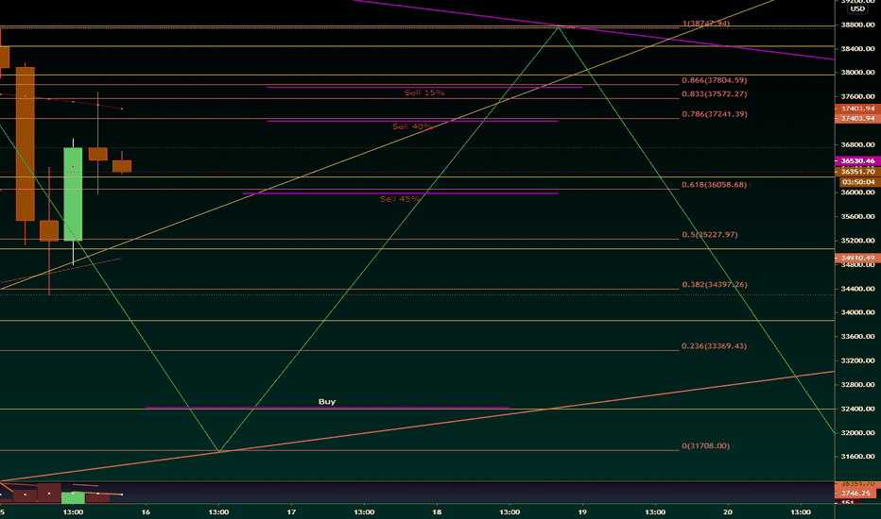The image size is (881, 519).
Task: Click the 38800.00 price axis label
Action: tap(858, 25)
